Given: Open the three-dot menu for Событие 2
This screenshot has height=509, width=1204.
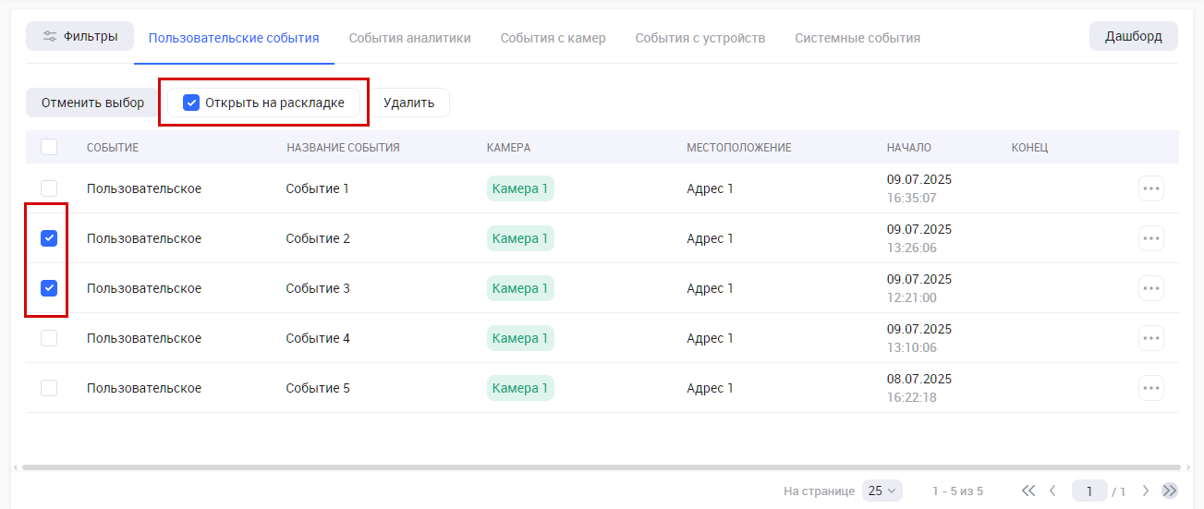Looking at the screenshot, I should click(x=1150, y=238).
